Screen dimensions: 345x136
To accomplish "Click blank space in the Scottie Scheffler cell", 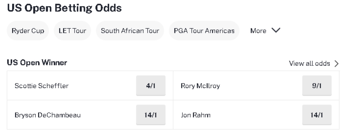I will coord(101,86).
